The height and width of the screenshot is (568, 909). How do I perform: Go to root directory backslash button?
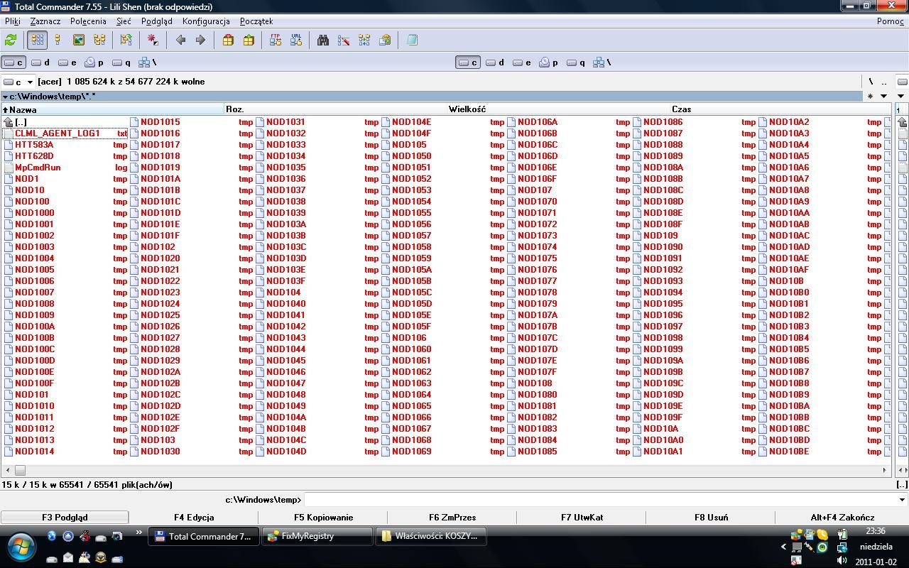click(871, 82)
